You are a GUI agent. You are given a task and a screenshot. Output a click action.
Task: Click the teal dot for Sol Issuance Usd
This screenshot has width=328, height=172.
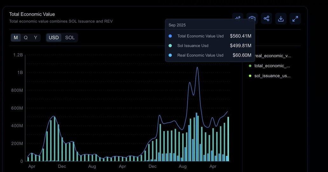coord(170,46)
